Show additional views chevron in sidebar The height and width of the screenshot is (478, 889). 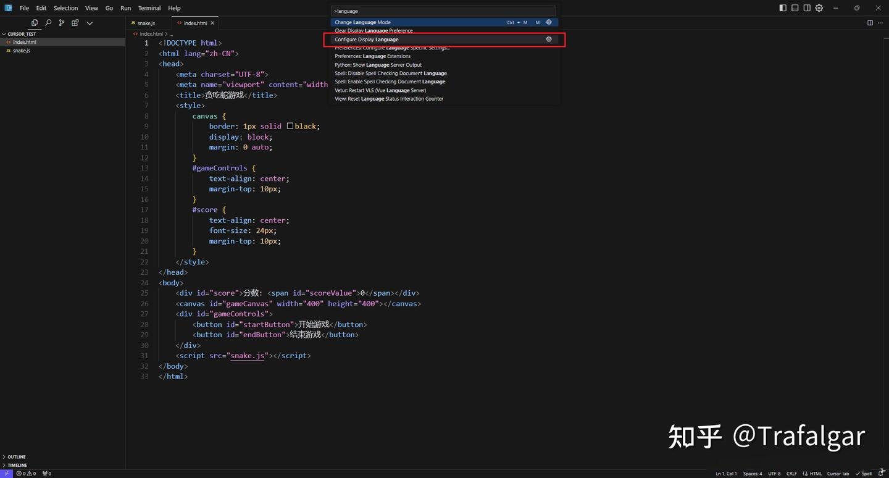90,23
